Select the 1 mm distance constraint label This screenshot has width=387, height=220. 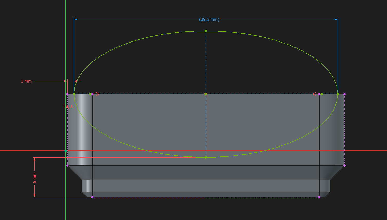26,81
